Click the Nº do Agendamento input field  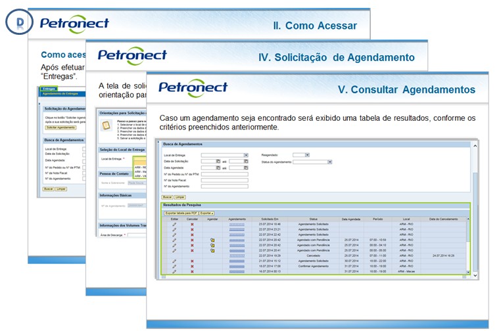[225, 187]
